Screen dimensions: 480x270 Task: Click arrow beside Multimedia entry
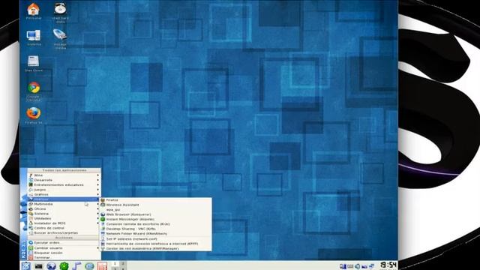click(x=98, y=204)
